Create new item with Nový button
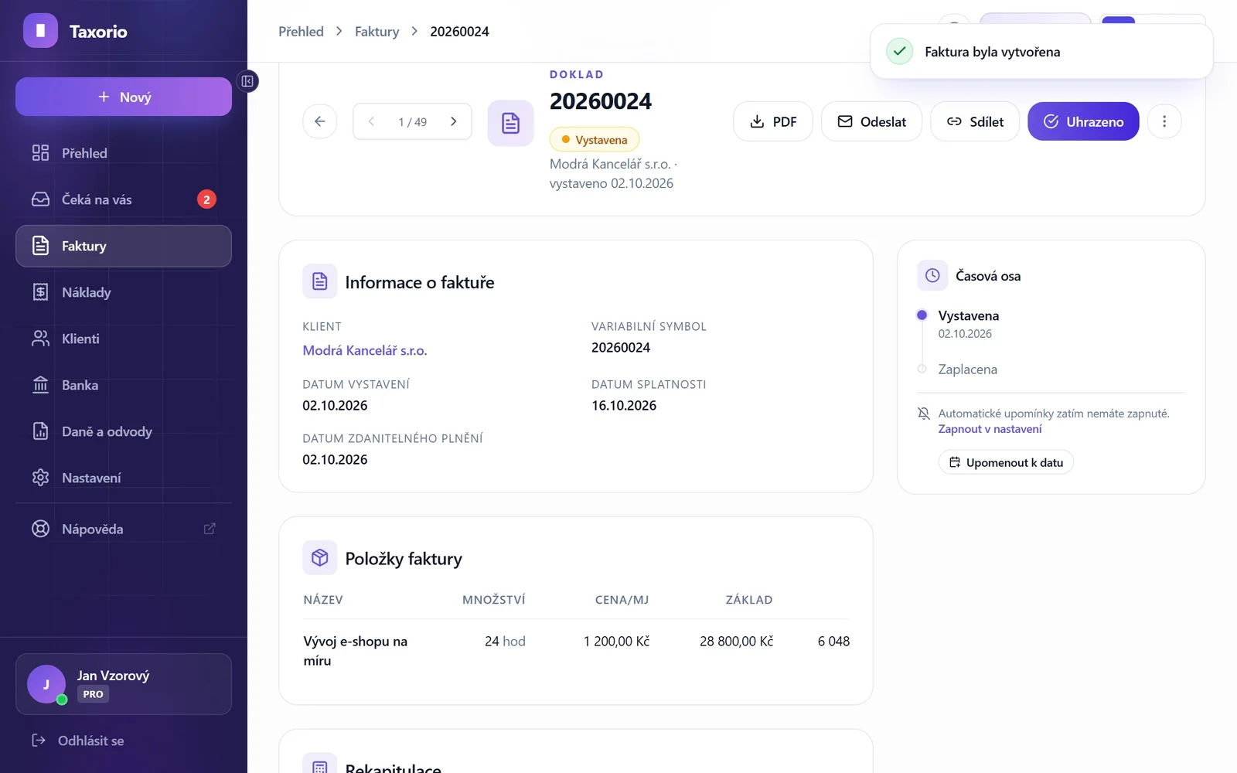This screenshot has width=1237, height=773. [124, 97]
